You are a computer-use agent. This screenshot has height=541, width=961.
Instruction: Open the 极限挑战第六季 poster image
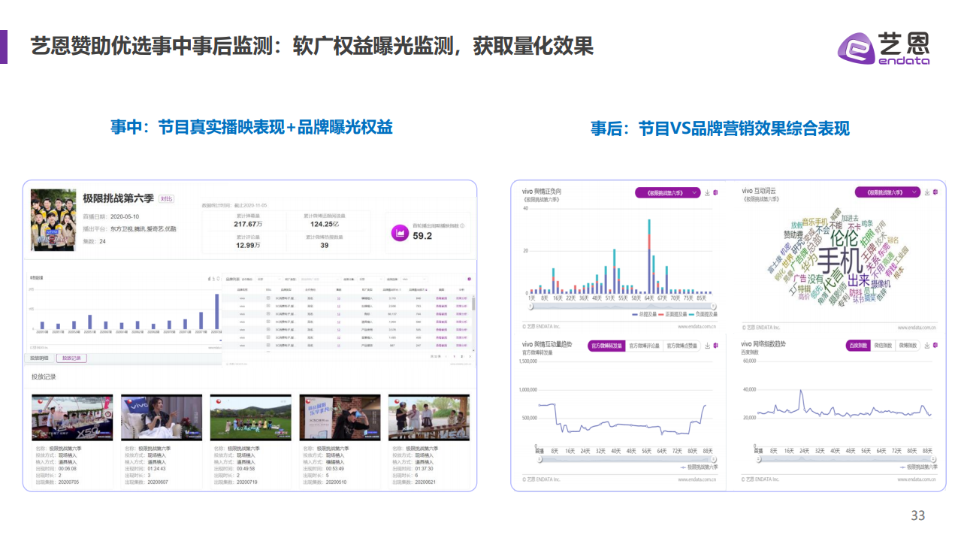53,219
